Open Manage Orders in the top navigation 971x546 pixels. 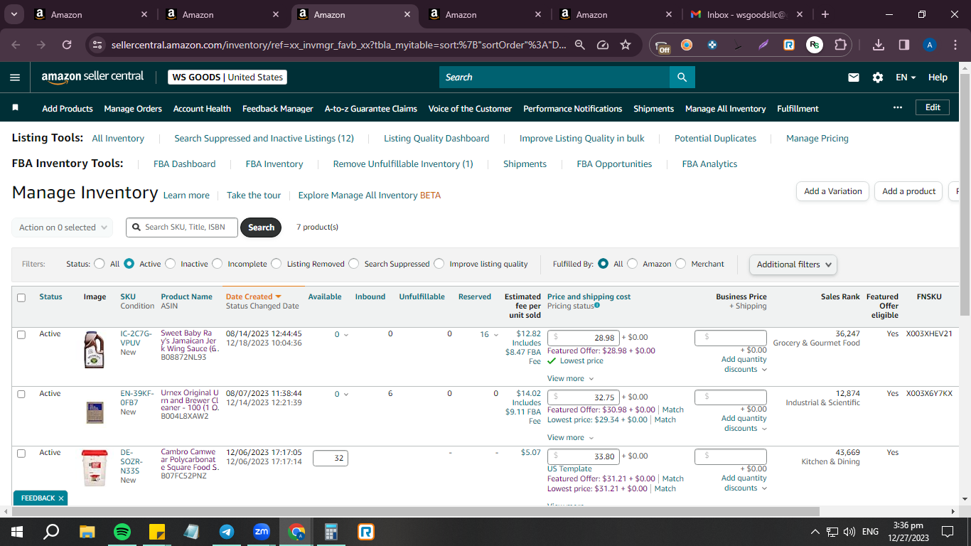(x=133, y=109)
